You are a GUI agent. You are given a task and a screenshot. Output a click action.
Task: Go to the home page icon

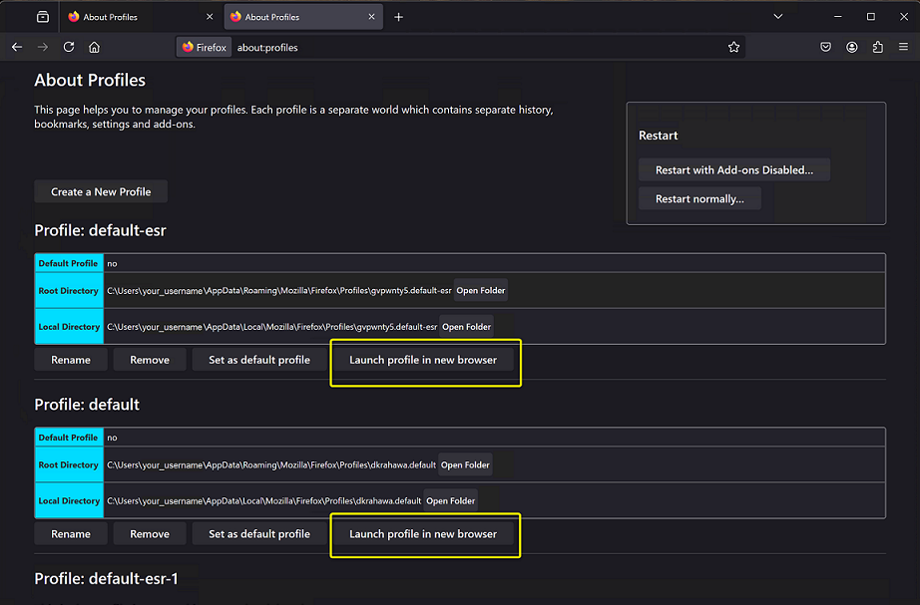(x=94, y=47)
